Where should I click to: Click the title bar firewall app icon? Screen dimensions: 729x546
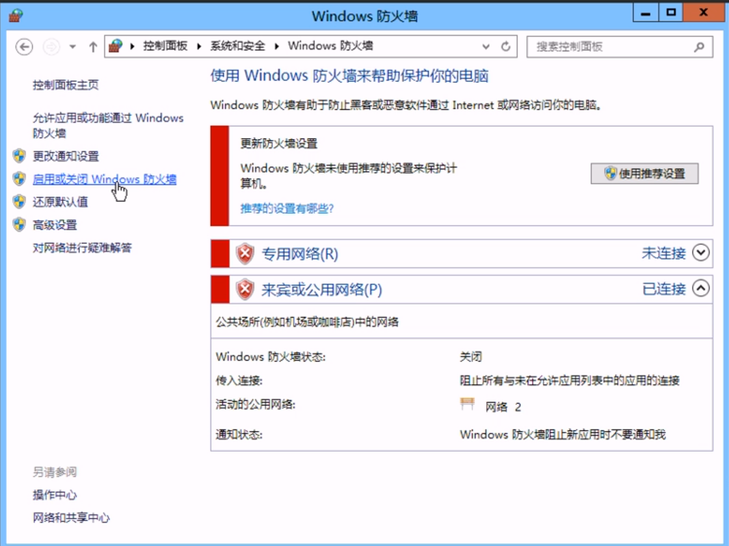click(16, 16)
